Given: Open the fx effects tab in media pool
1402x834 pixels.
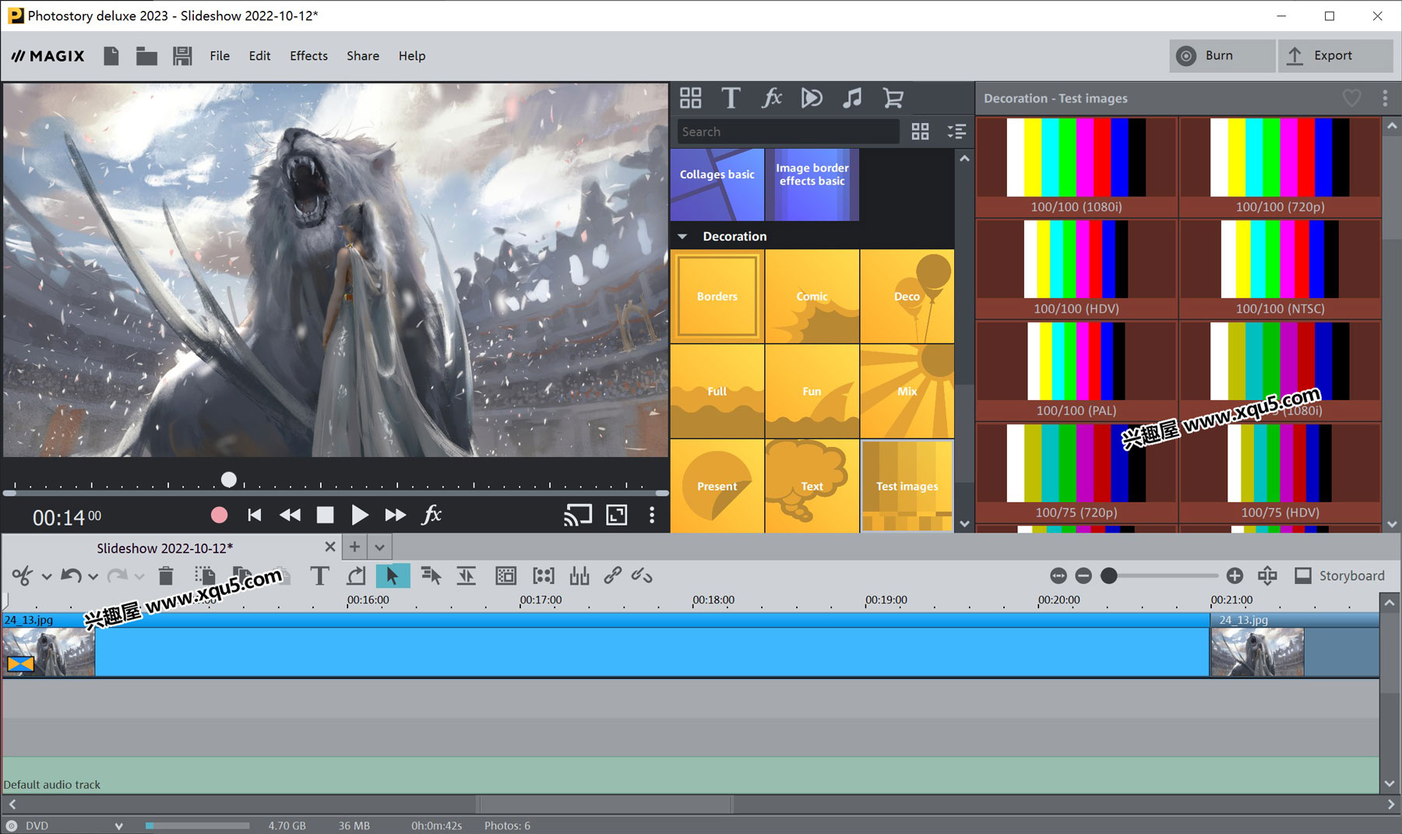Looking at the screenshot, I should [x=771, y=98].
